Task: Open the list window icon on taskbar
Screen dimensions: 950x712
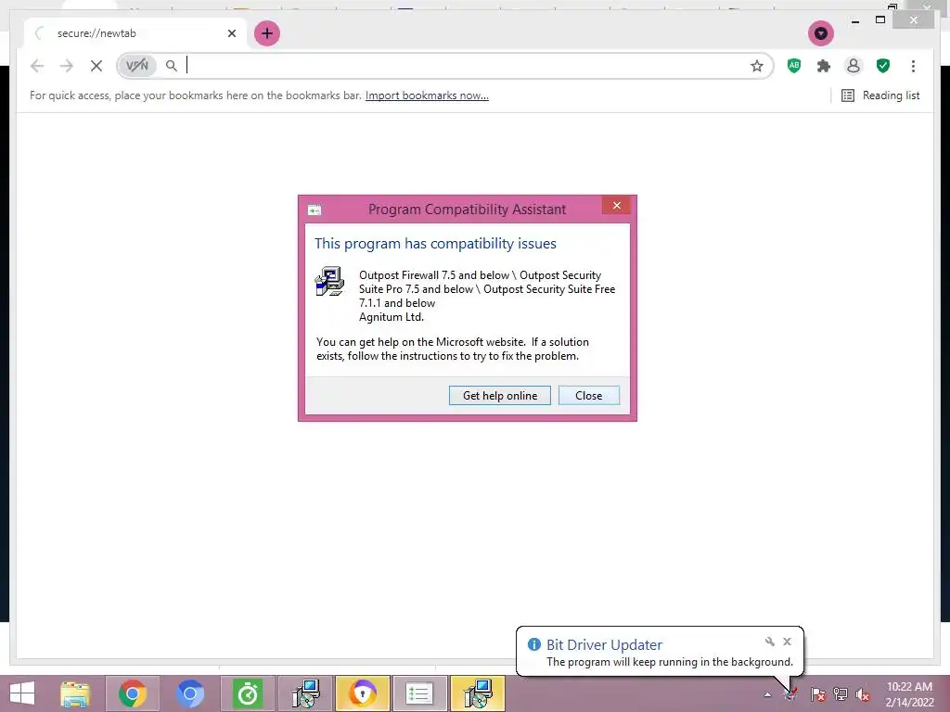Action: coord(419,693)
